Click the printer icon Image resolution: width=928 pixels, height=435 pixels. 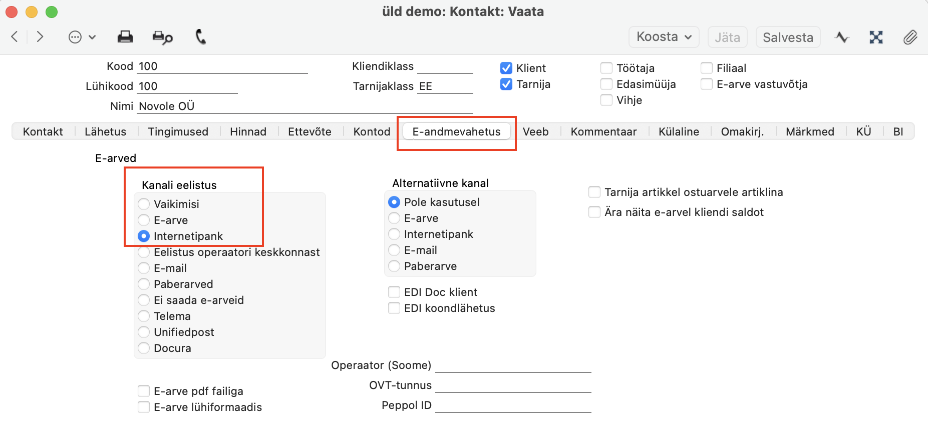tap(125, 37)
